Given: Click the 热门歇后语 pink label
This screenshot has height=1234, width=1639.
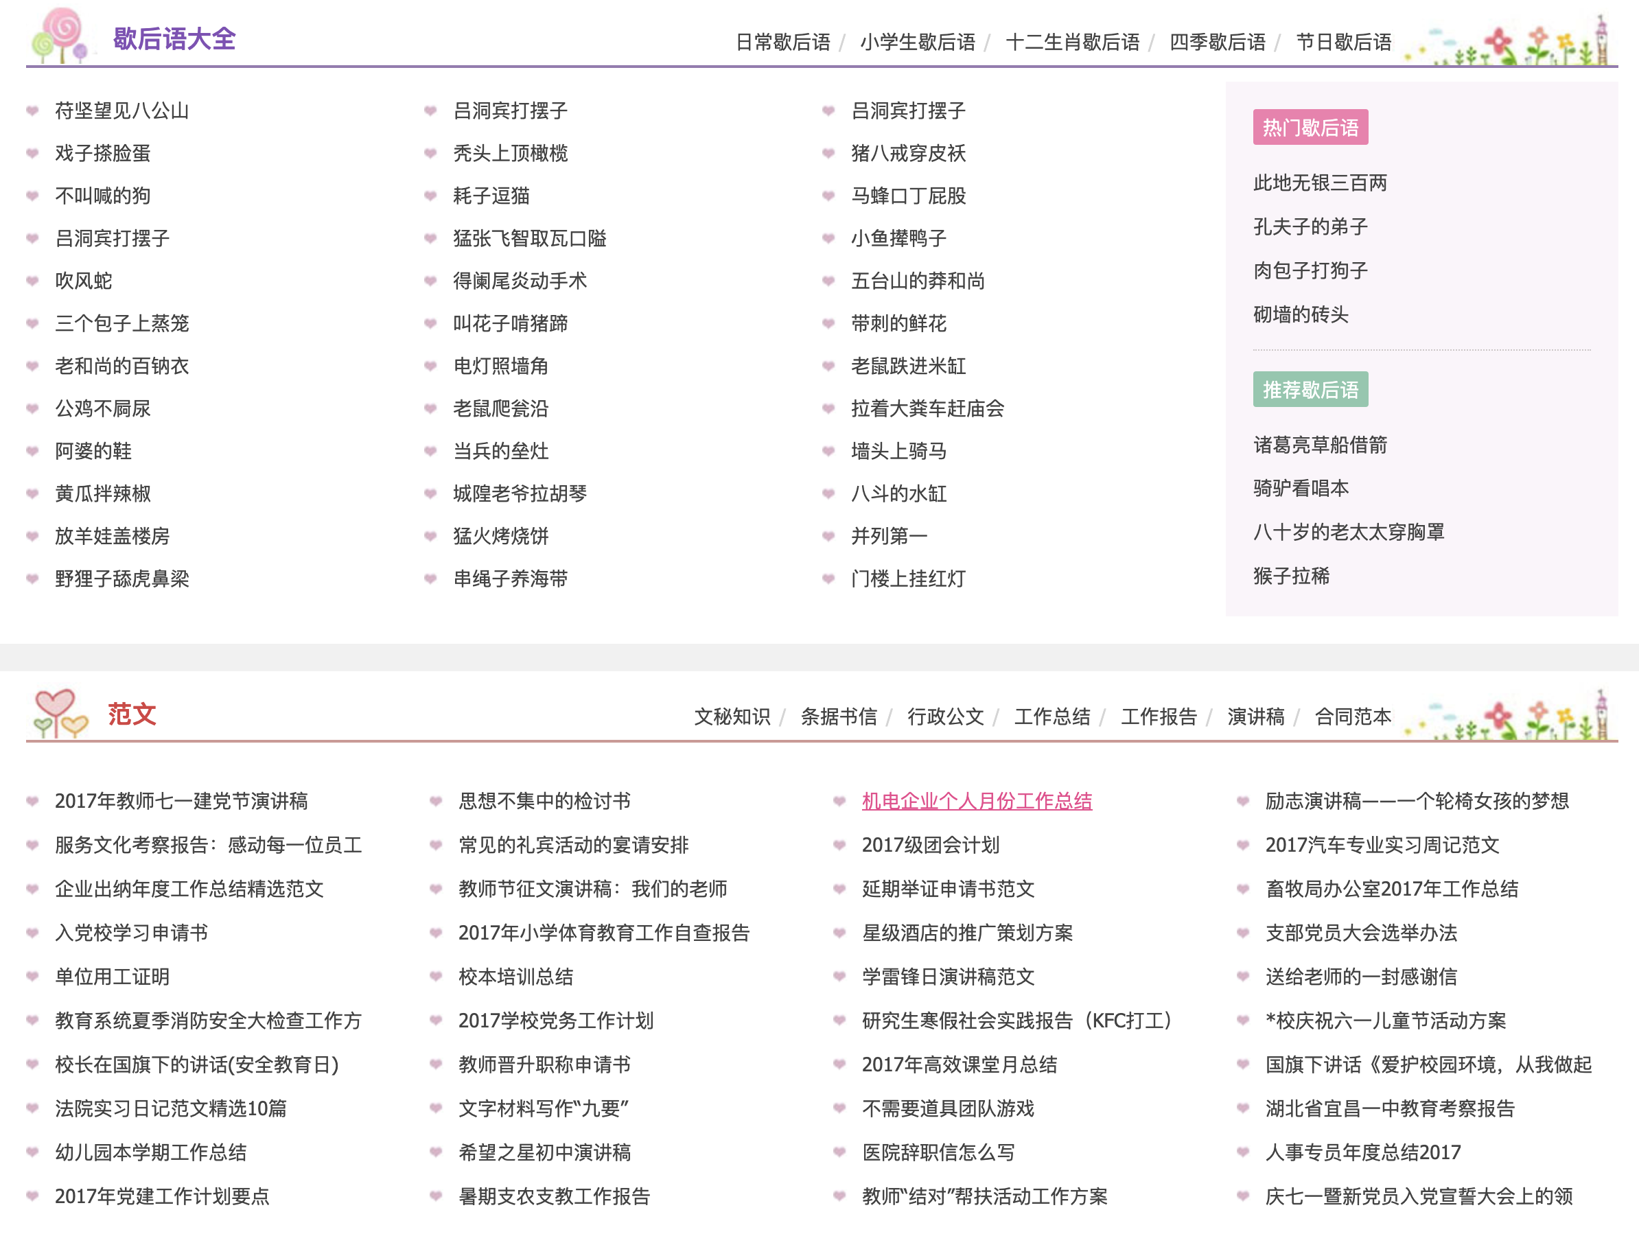Looking at the screenshot, I should [x=1310, y=128].
